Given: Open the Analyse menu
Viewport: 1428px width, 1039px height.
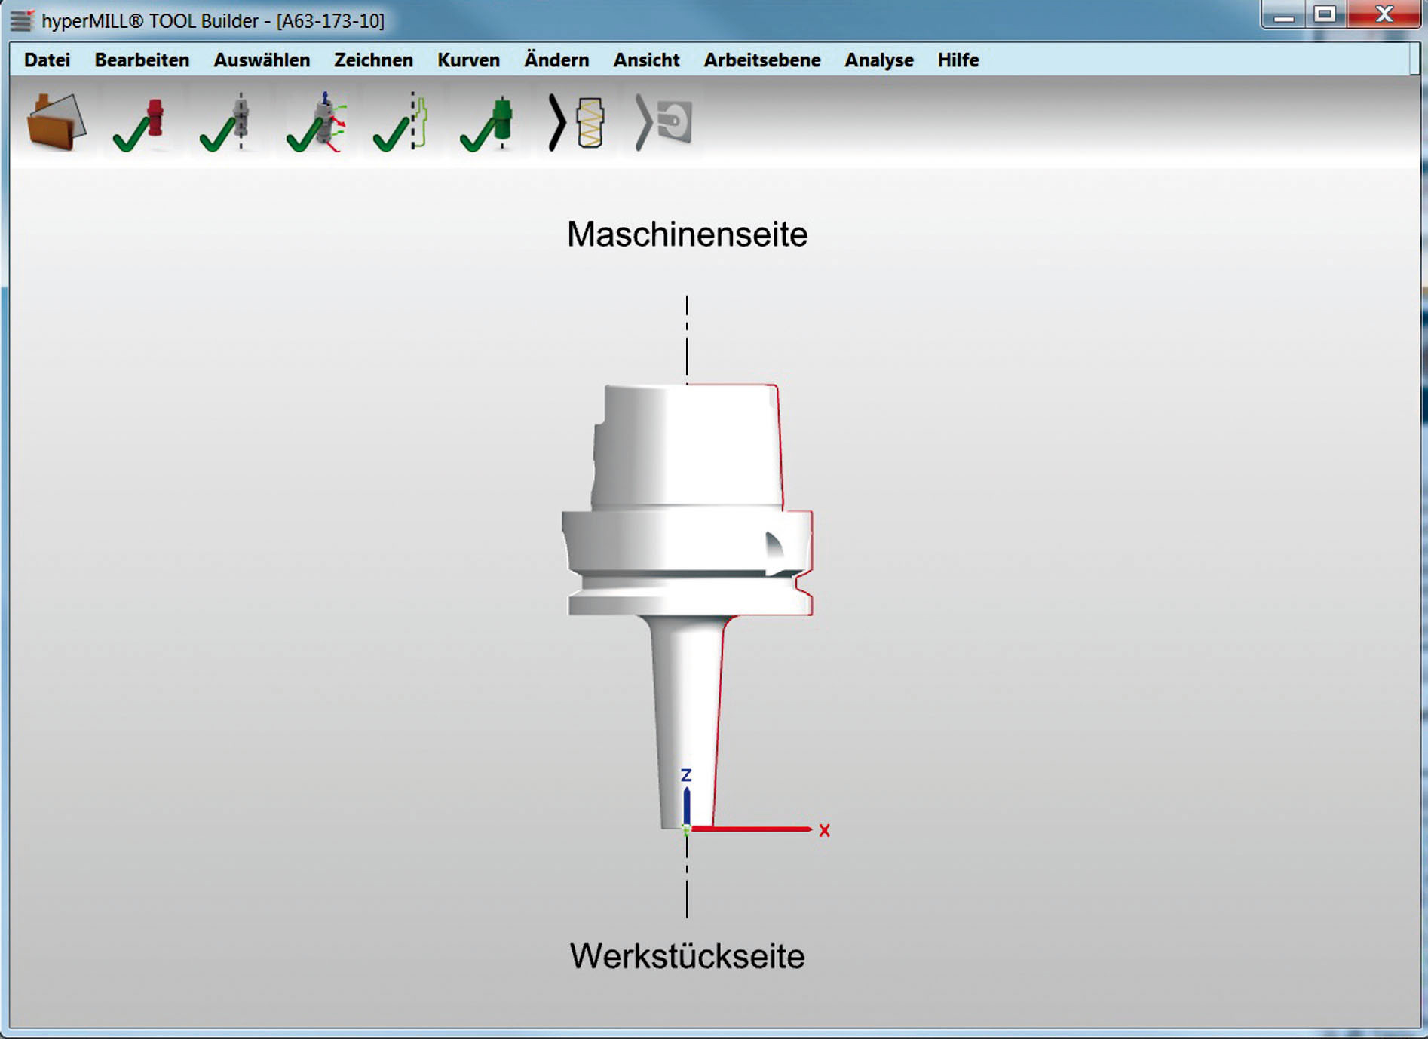Looking at the screenshot, I should tap(879, 60).
